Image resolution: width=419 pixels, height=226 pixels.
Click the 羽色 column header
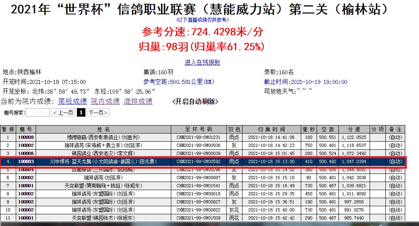tap(234, 129)
